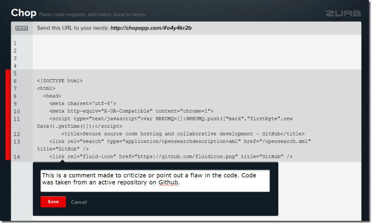Select line number 2
The width and height of the screenshot is (371, 223).
(x=15, y=51)
